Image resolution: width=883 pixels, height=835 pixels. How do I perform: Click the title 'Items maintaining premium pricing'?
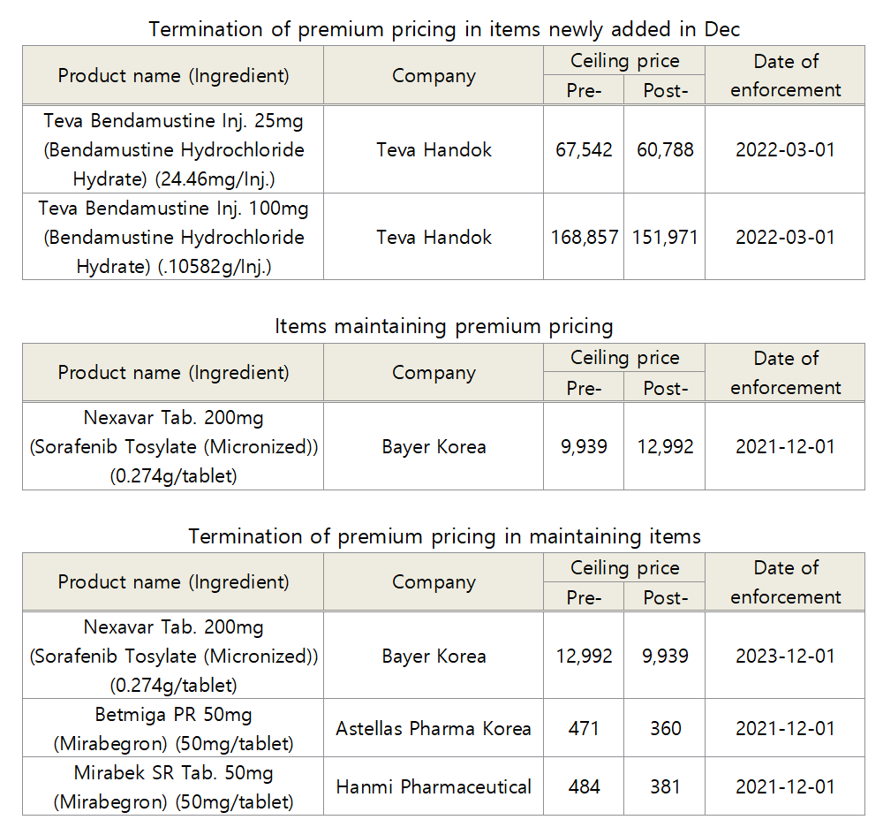[443, 326]
